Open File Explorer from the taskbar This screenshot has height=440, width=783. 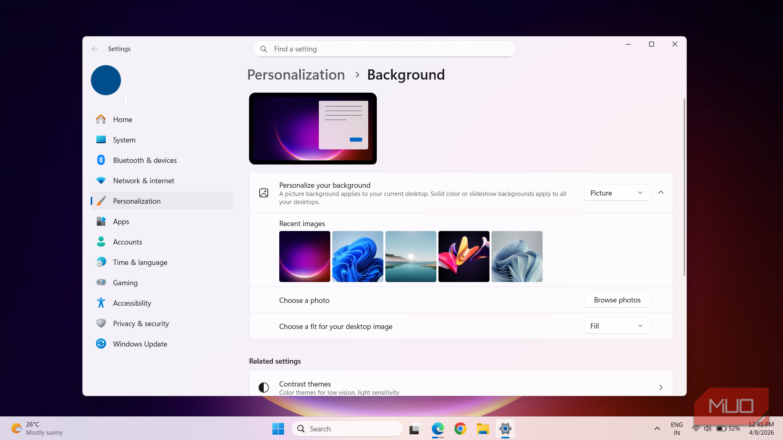tap(483, 429)
